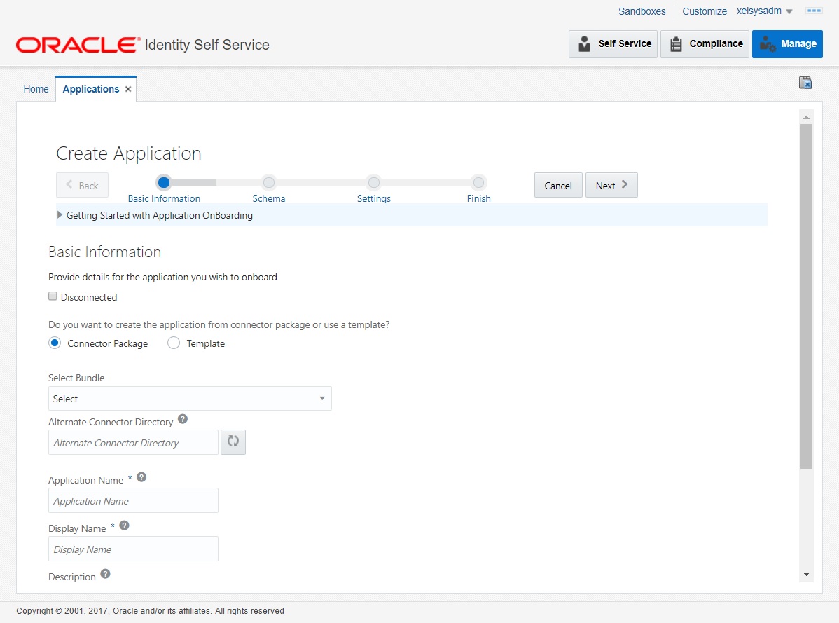Select the Template radio button
The height and width of the screenshot is (623, 839).
[x=173, y=343]
